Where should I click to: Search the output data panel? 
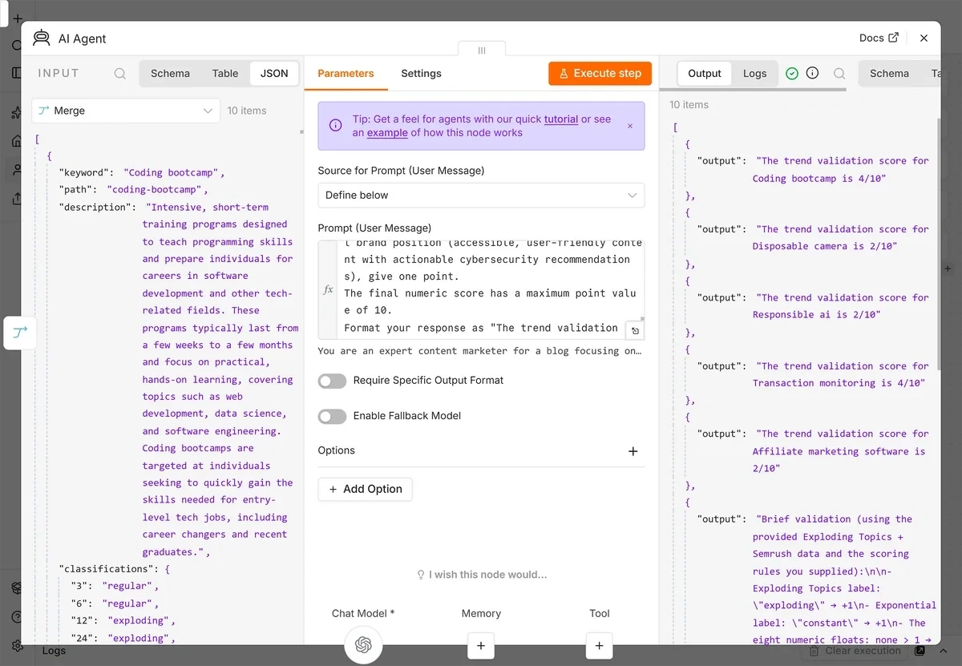tap(839, 74)
